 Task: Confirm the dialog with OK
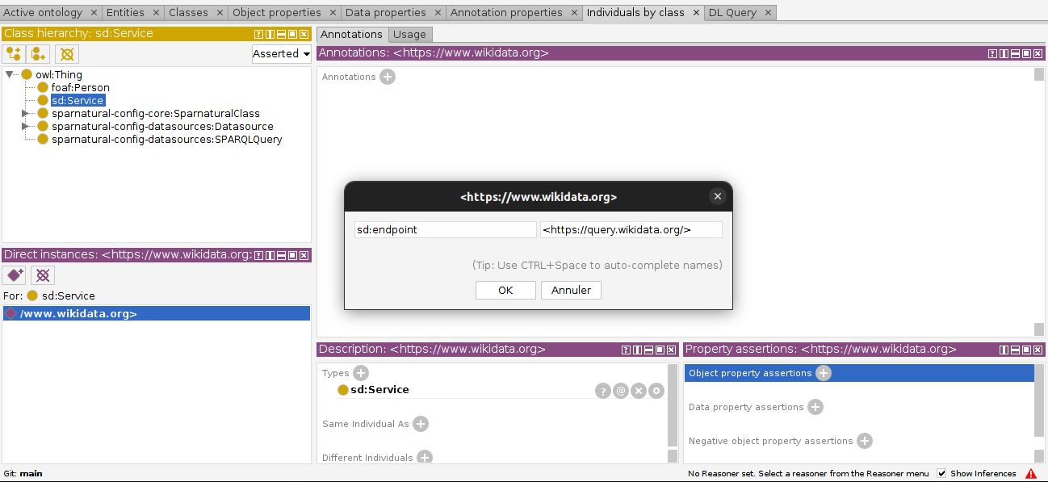[x=505, y=290]
